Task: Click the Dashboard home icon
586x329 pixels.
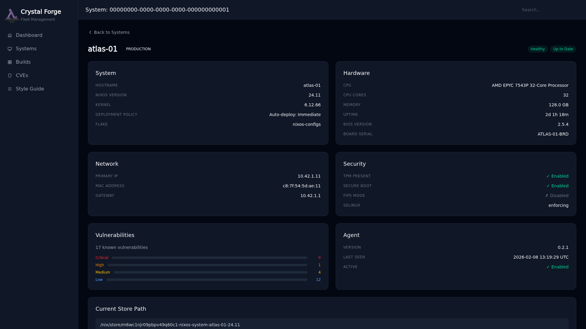Action: point(10,35)
